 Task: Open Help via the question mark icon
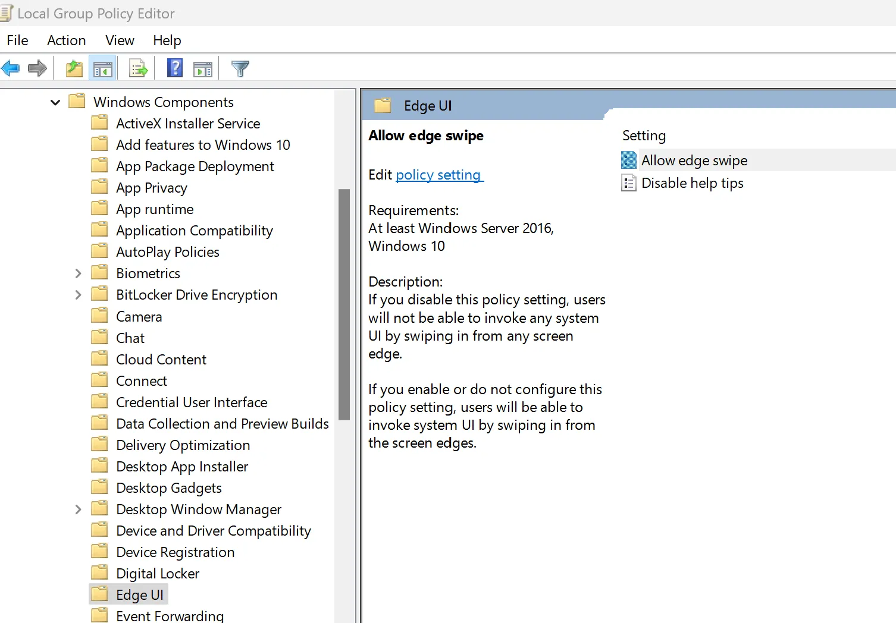click(175, 68)
